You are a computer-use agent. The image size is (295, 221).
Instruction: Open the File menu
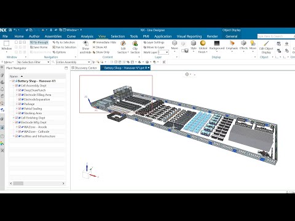[x=5, y=36]
